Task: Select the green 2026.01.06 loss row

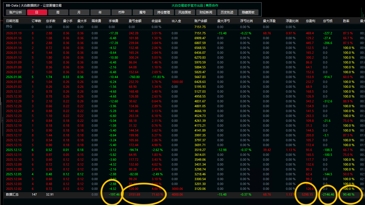Action: [x=14, y=77]
